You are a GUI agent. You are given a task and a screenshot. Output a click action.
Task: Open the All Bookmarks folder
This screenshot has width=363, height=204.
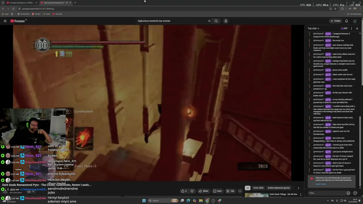point(354,14)
